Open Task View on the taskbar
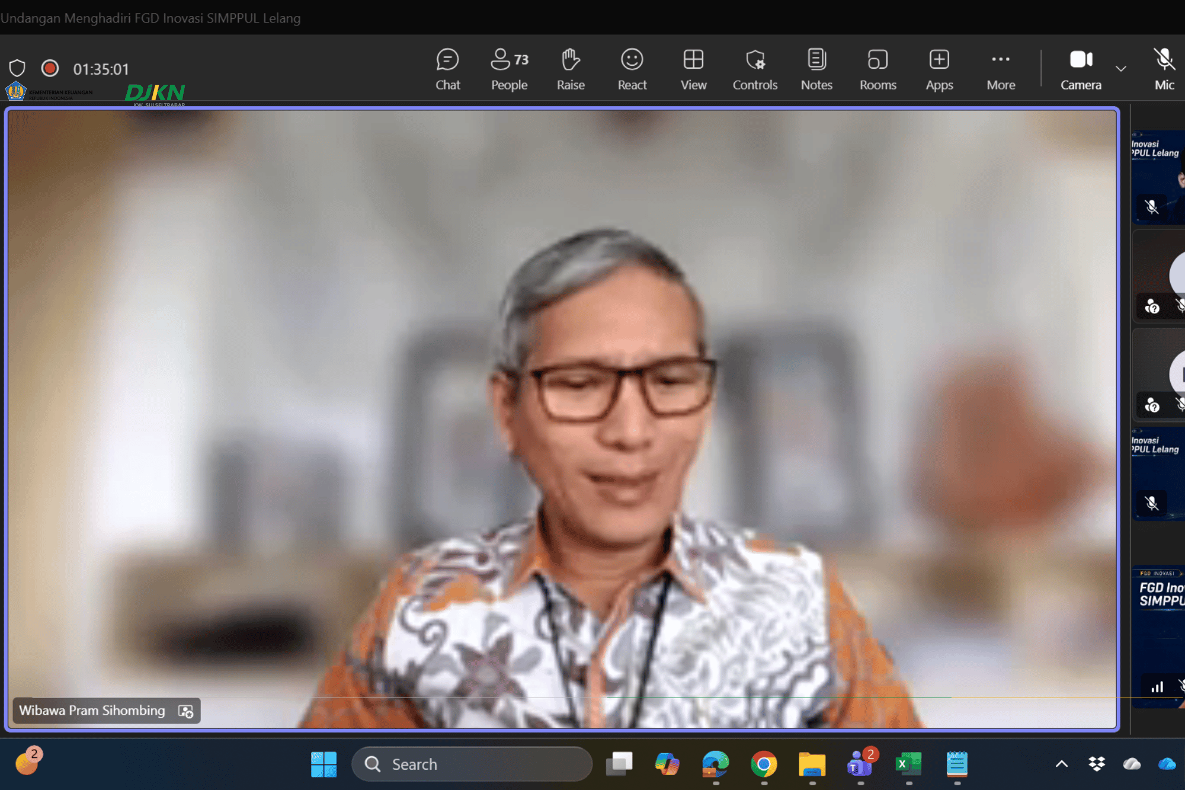Viewport: 1185px width, 790px height. (619, 764)
